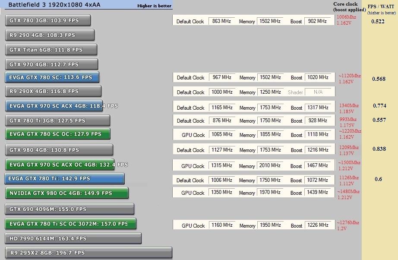Select the GTX 980 4GB 130.8 FPS bar

(x=59, y=150)
